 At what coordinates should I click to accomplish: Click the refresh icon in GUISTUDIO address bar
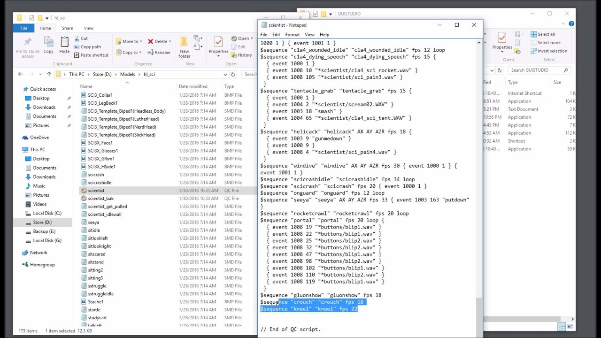499,70
